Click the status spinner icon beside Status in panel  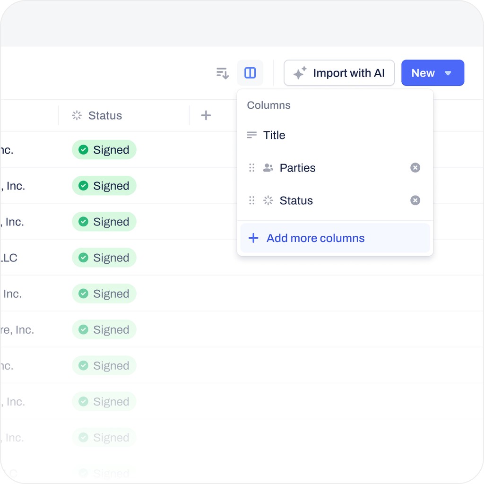[268, 200]
